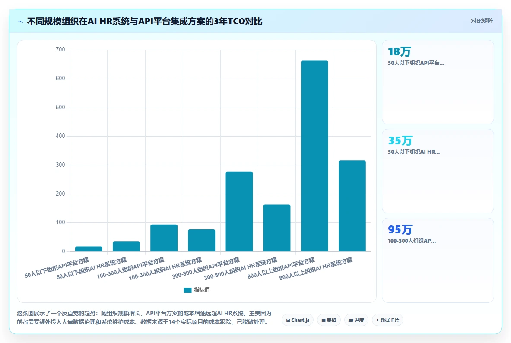Click x-axis label 800人以上组织AI HR系统方案
Image resolution: width=511 pixels, height=343 pixels.
316,269
